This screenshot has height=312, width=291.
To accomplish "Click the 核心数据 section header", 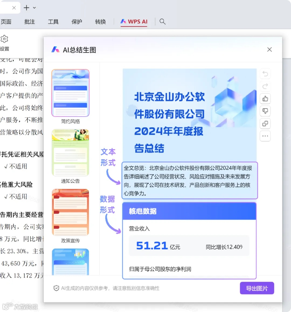I will (x=189, y=211).
